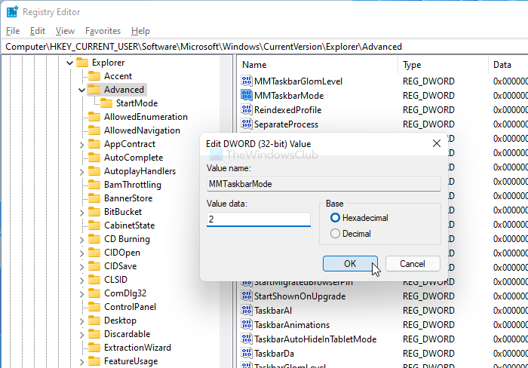Screen dimensions: 528x368
Task: Click the CLSID folder icon
Action: pyautogui.click(x=94, y=280)
